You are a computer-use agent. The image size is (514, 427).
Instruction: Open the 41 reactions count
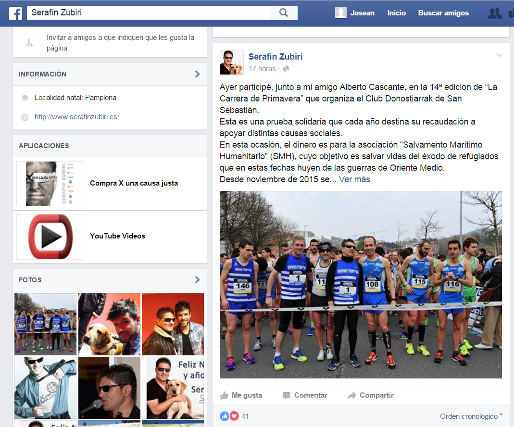coord(245,416)
